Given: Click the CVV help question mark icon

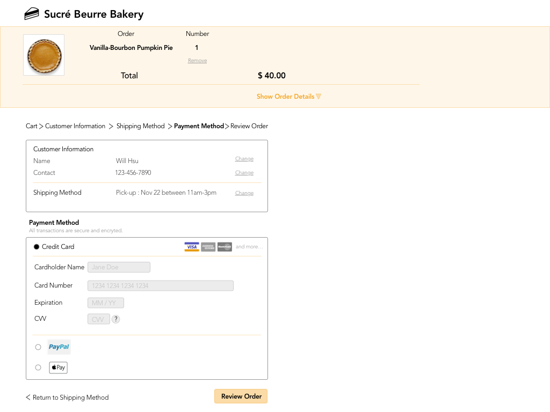Looking at the screenshot, I should 116,319.
